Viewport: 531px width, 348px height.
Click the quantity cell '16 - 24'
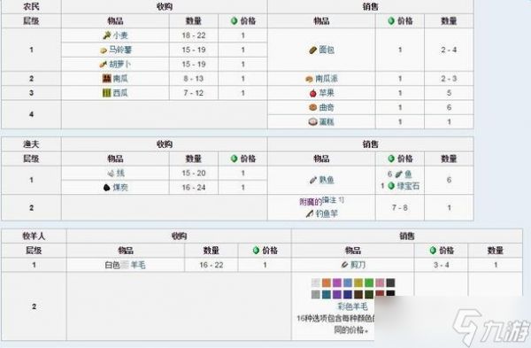click(x=194, y=188)
